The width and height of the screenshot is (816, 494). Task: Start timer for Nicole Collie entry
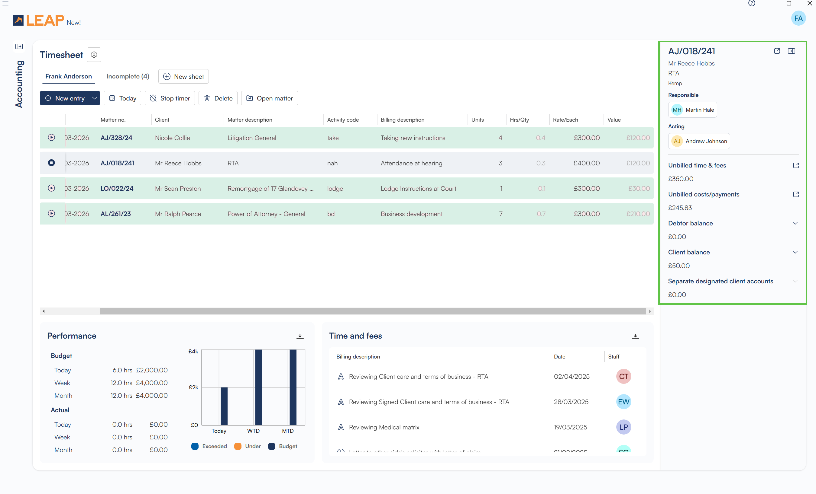click(x=51, y=138)
